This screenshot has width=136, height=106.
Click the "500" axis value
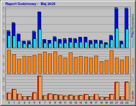(3, 40)
